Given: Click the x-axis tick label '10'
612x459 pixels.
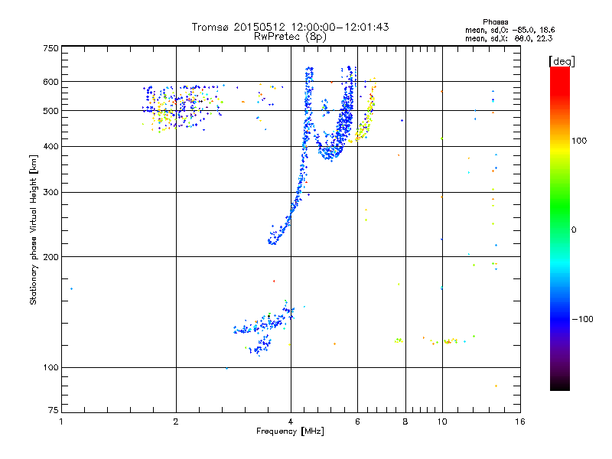Looking at the screenshot, I should (442, 422).
